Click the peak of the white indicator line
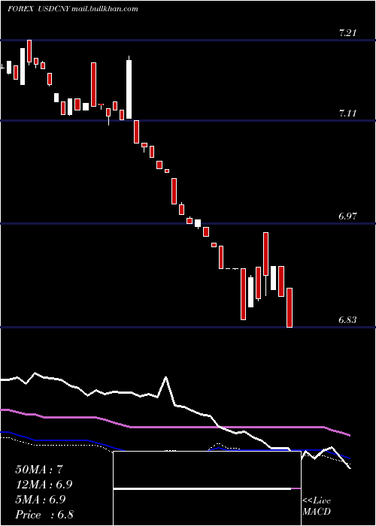Image resolution: width=376 pixels, height=526 pixels. click(x=165, y=378)
